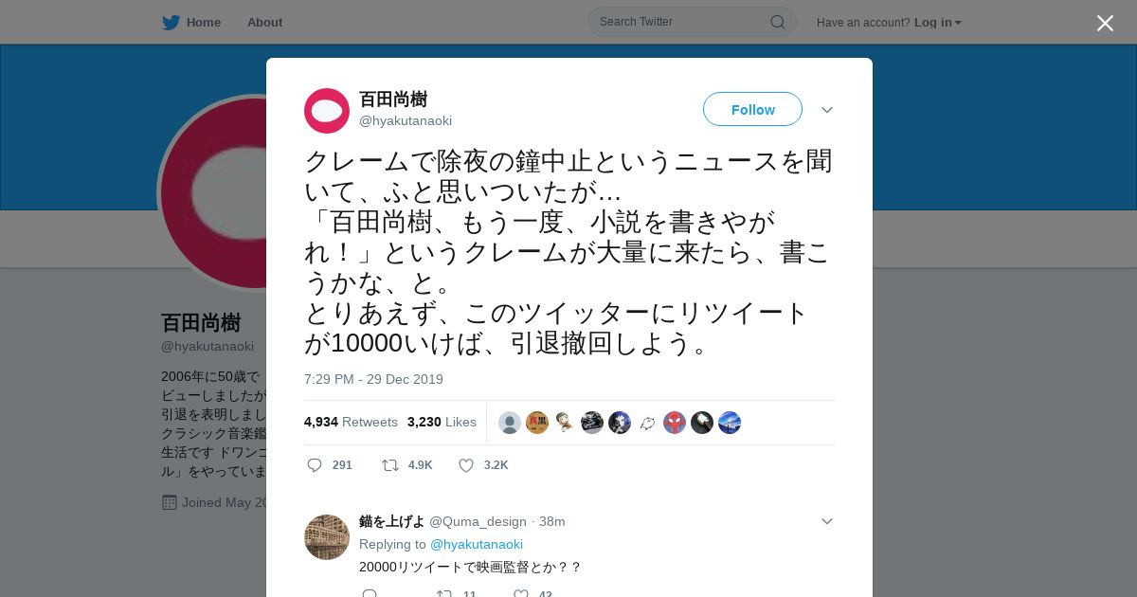This screenshot has height=597, width=1137.
Task: Click the first liker avatar thumbnail
Action: click(510, 423)
